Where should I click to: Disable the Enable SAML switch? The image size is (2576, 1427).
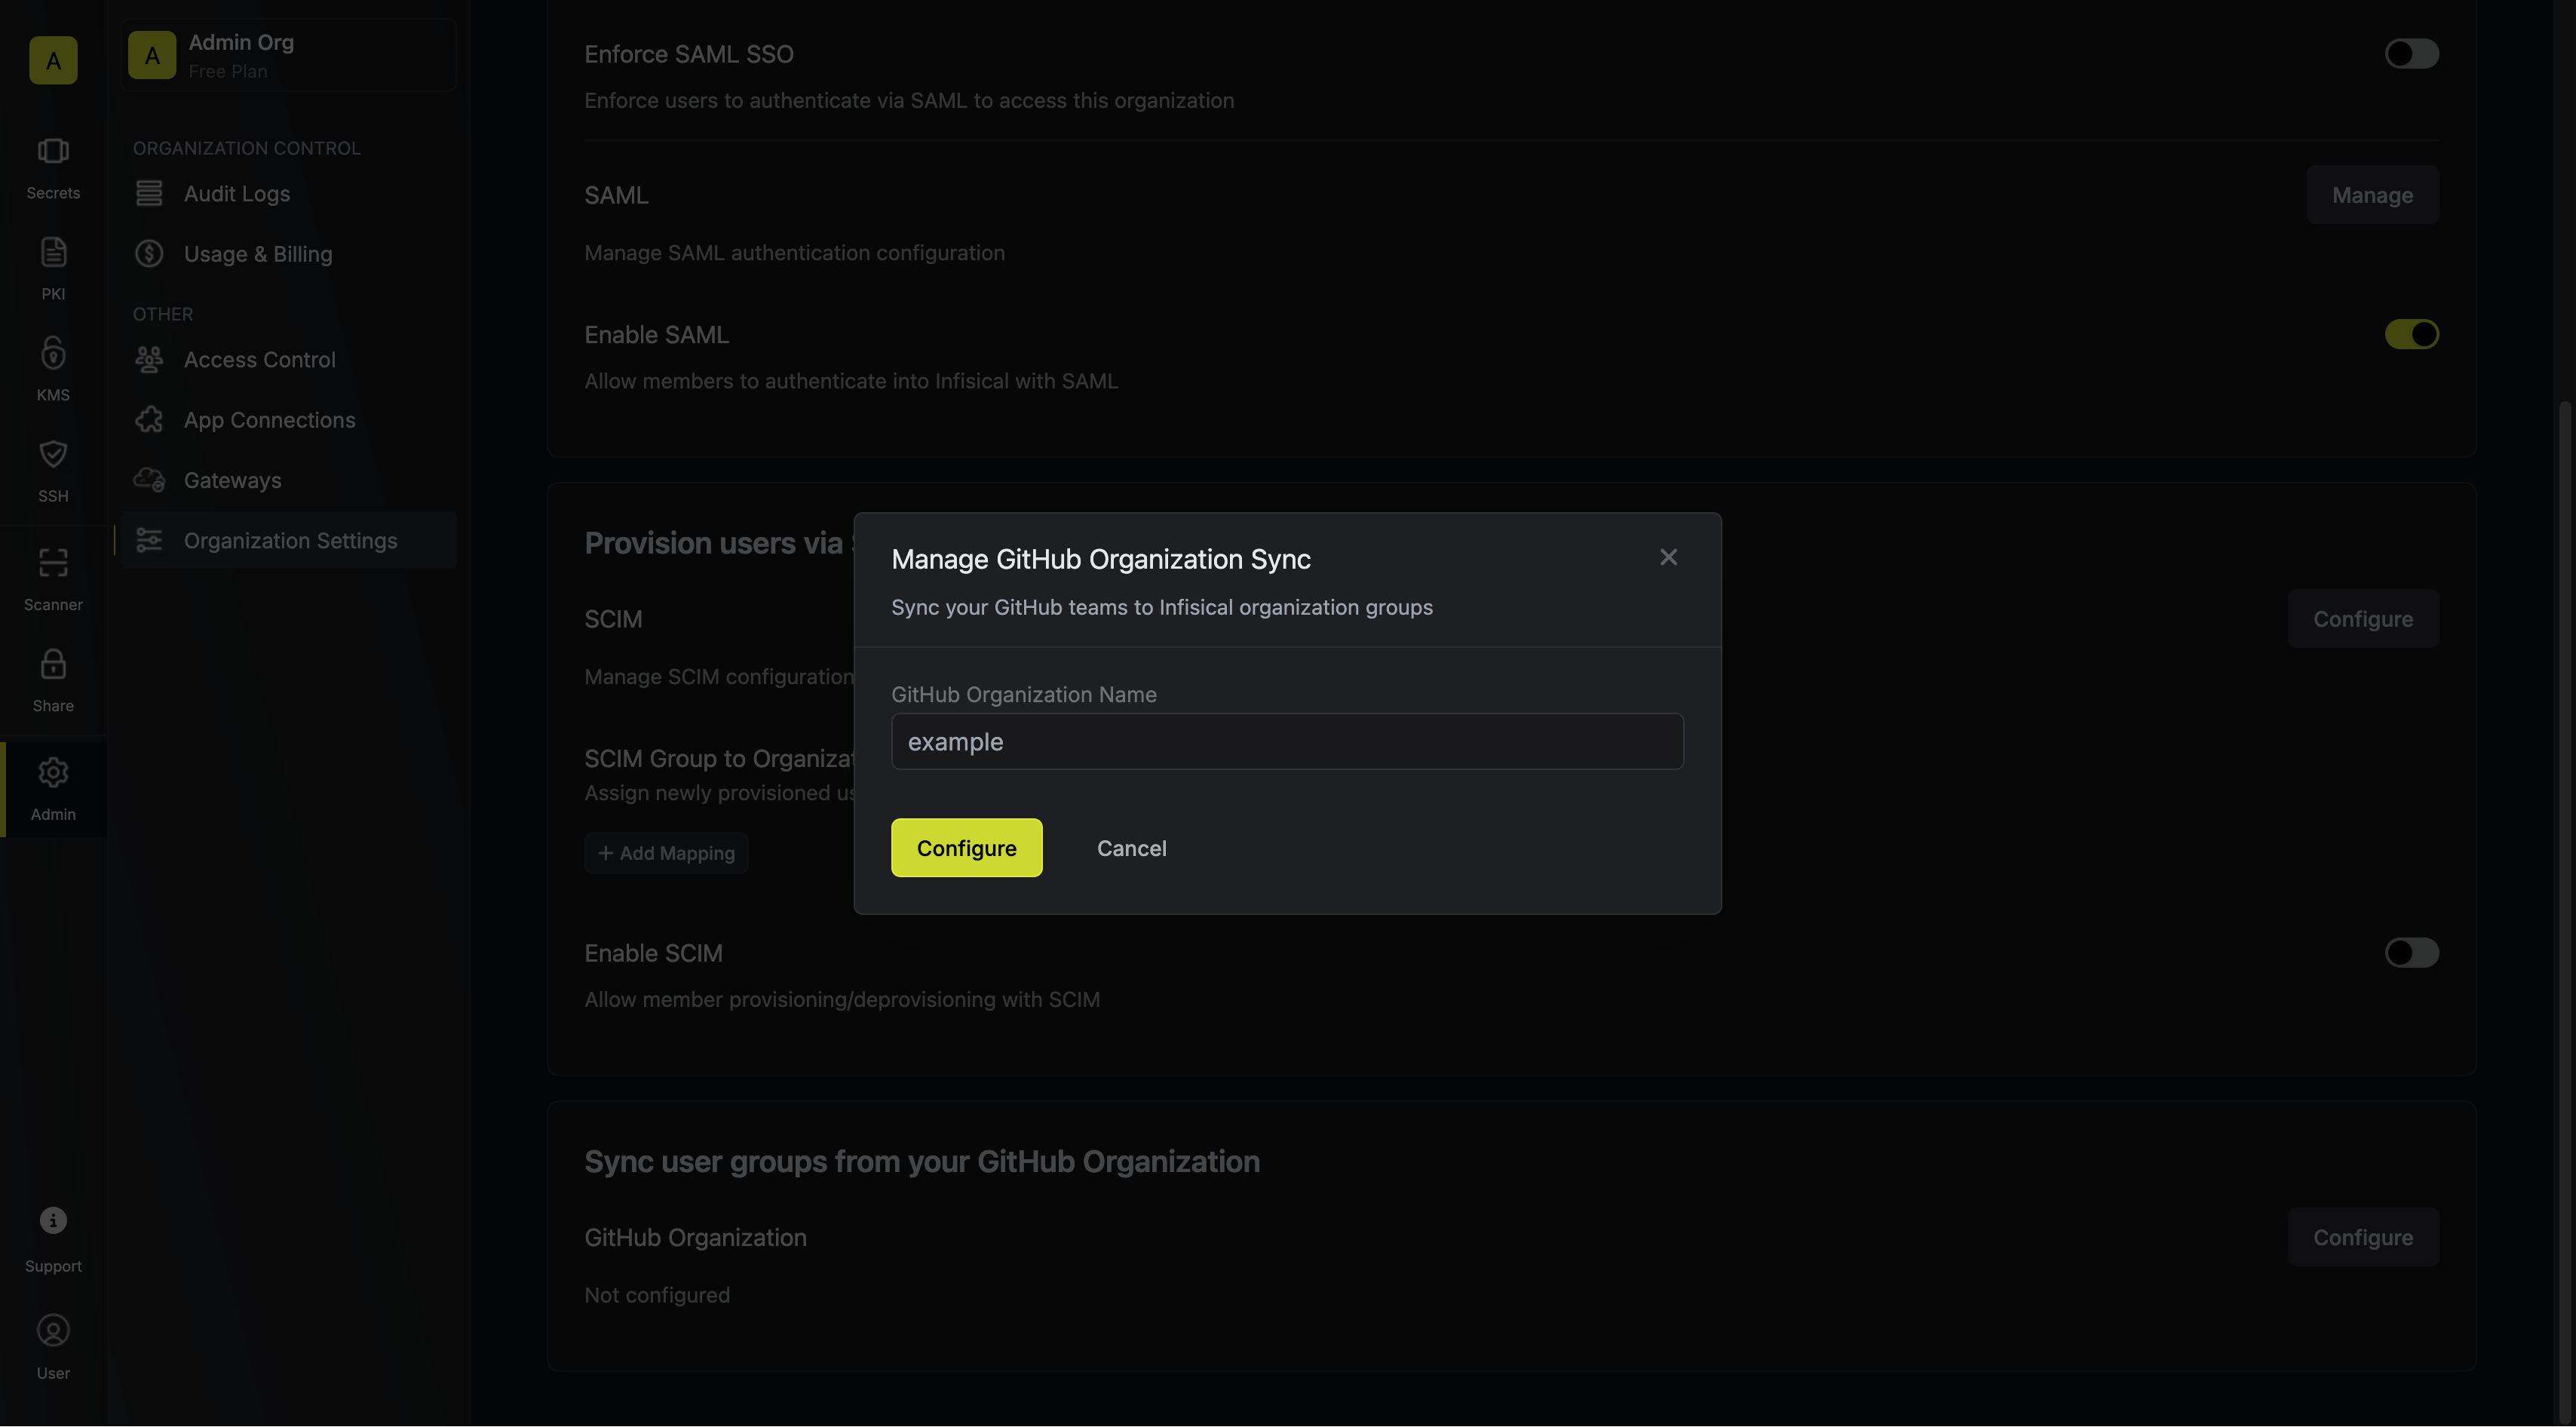point(2411,334)
